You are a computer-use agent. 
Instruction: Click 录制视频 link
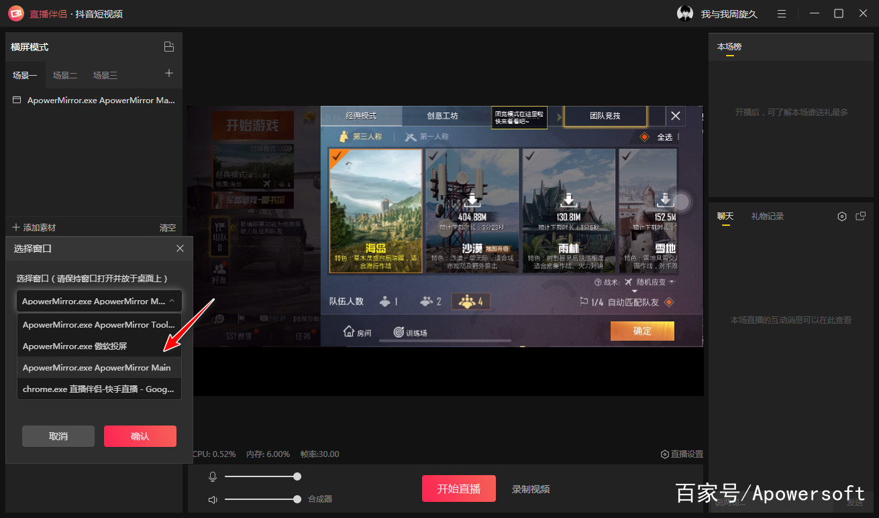click(x=531, y=489)
